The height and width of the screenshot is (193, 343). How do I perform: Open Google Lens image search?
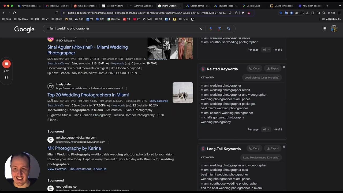[220, 29]
